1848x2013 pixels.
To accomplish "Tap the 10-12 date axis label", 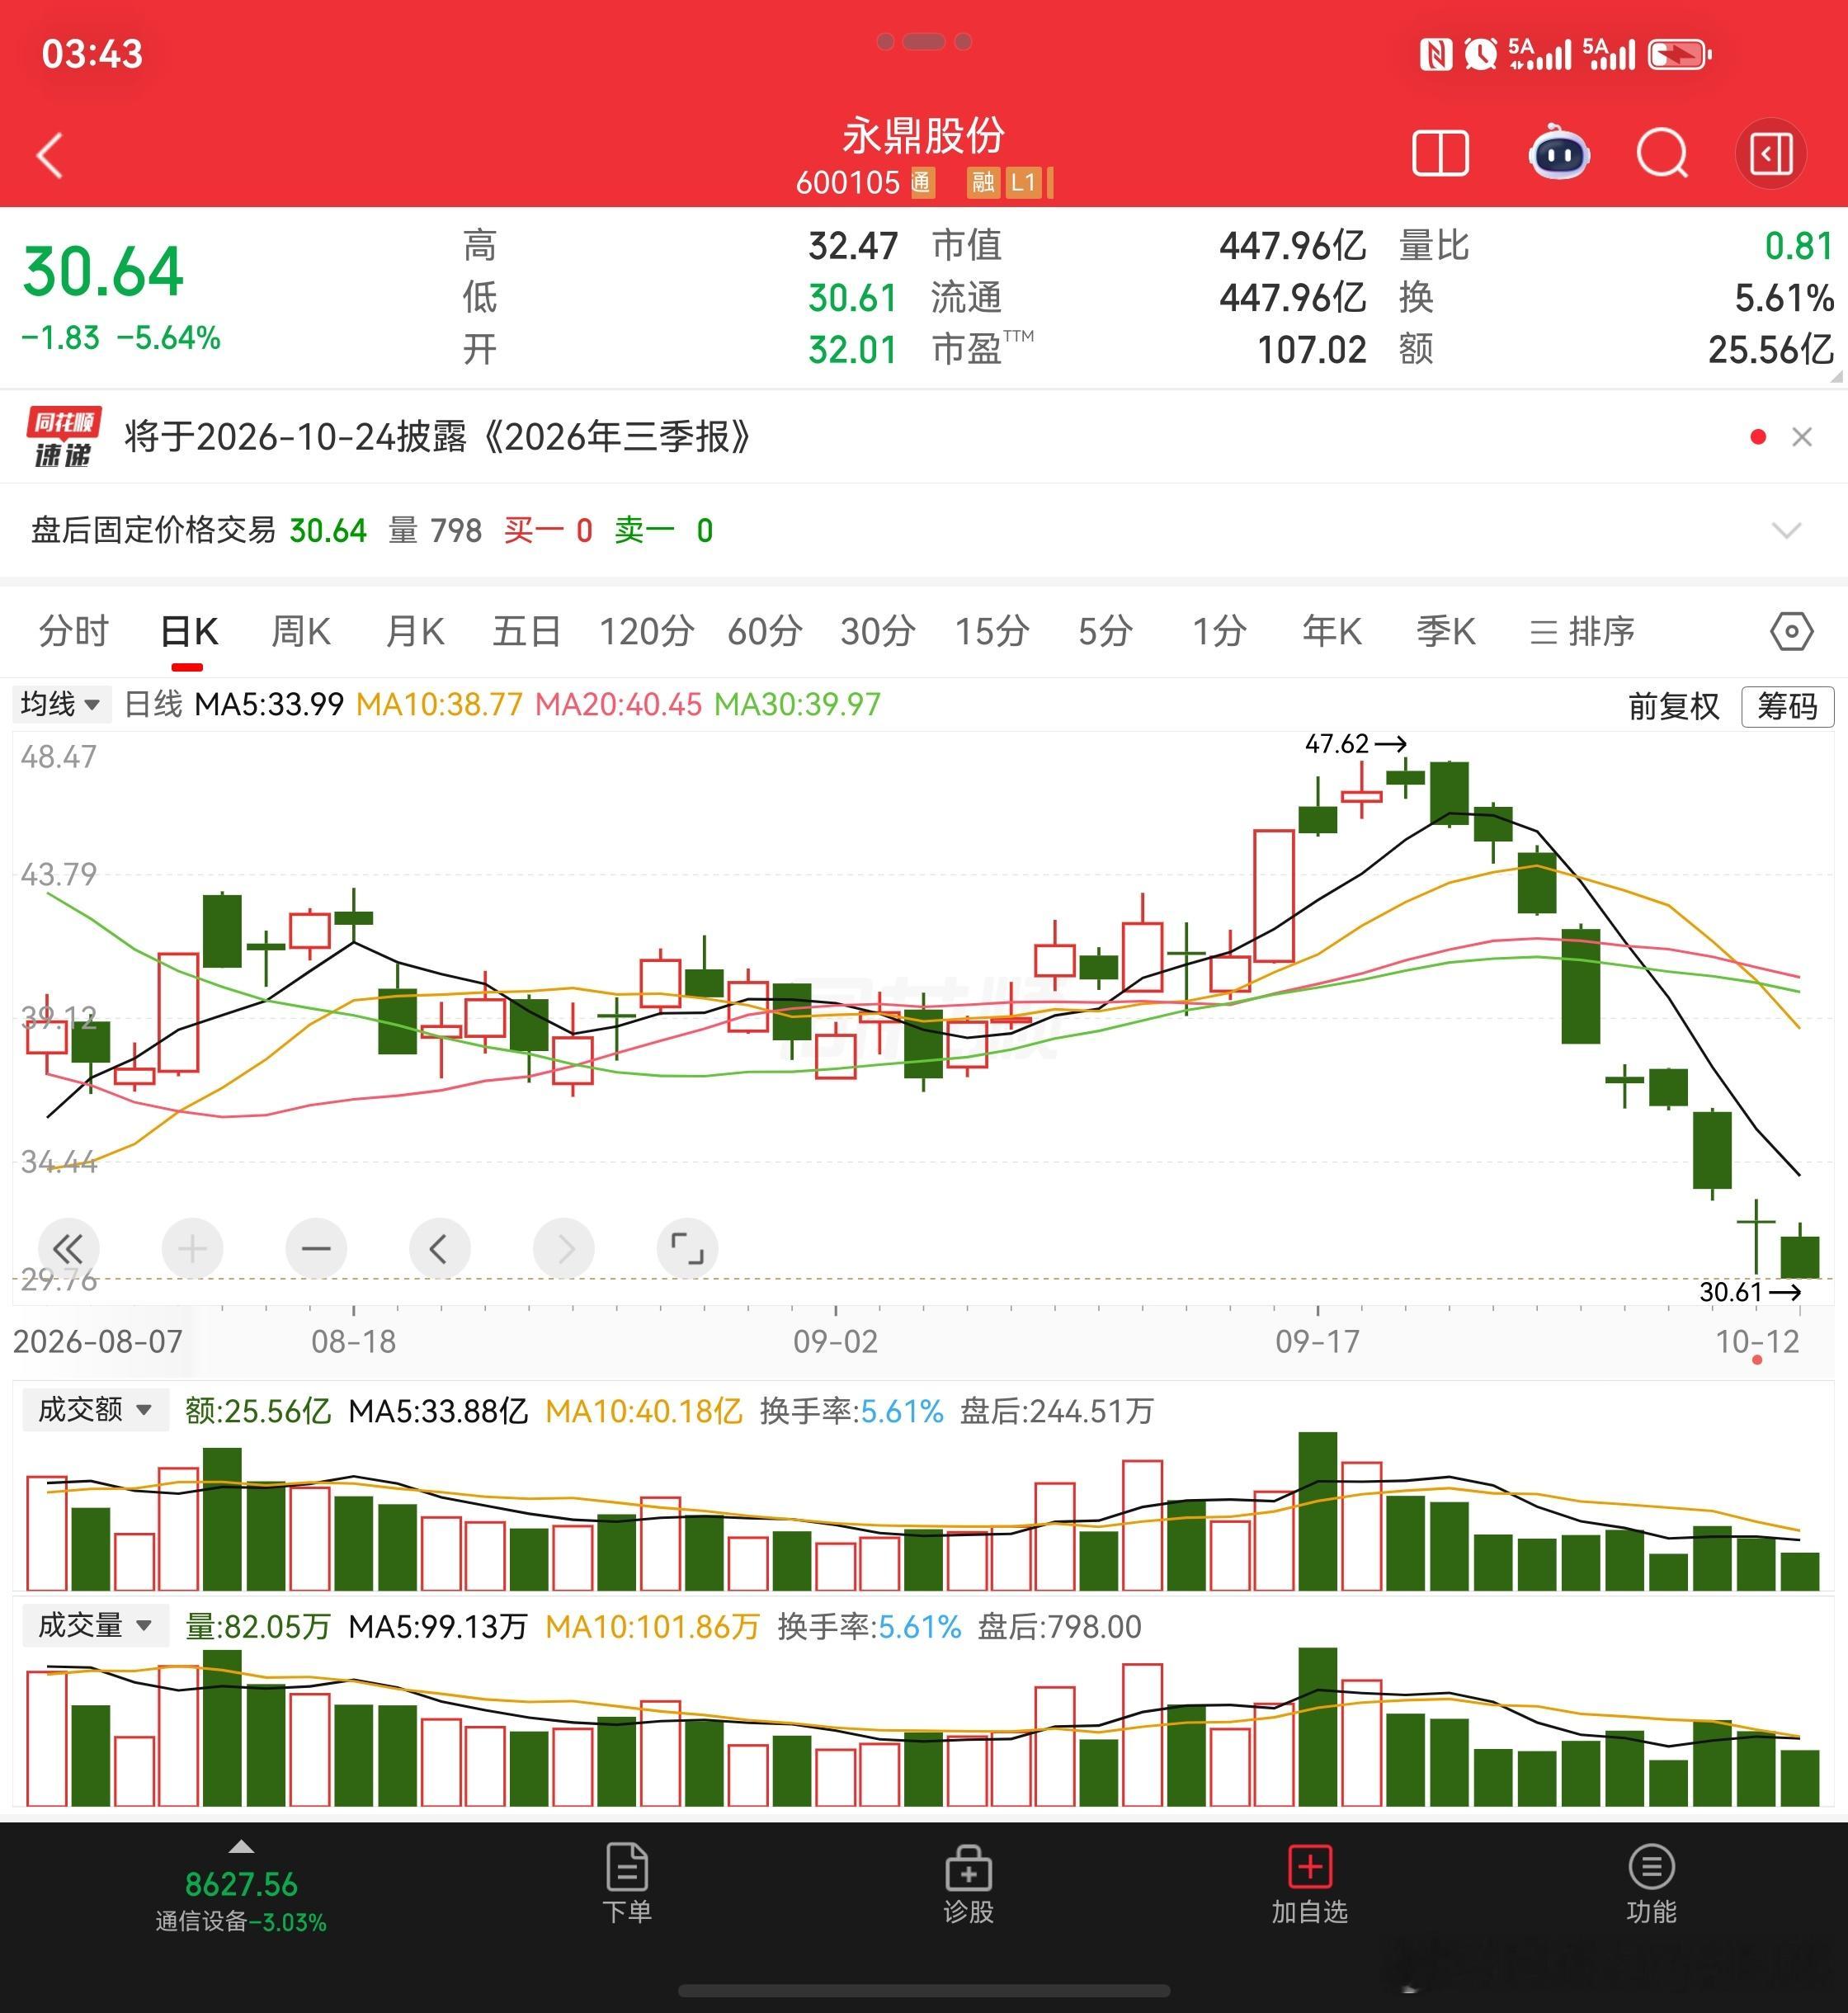I will click(x=1757, y=1341).
